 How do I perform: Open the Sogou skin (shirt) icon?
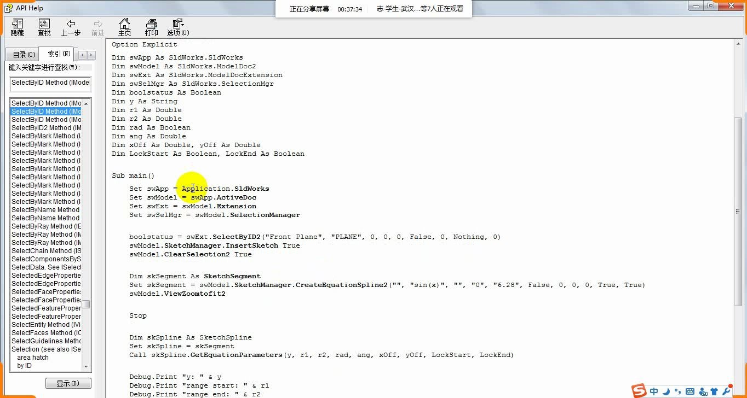tap(714, 391)
